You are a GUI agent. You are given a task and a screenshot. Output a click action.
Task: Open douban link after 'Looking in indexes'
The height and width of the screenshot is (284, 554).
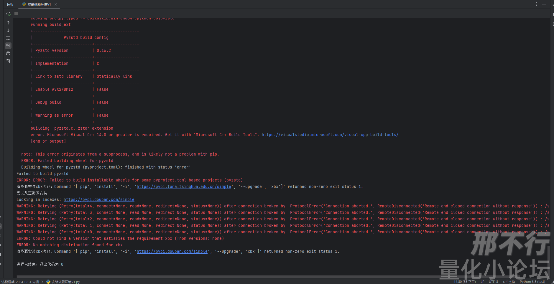99,199
